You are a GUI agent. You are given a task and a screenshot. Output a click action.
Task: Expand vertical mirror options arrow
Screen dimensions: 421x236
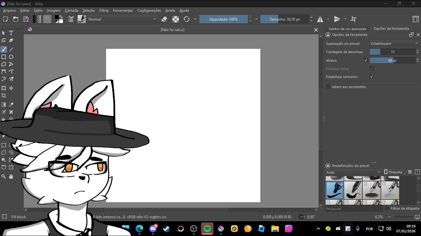click(x=345, y=19)
